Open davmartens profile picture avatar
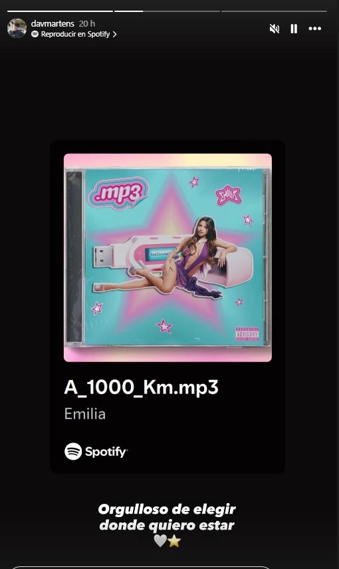 coord(17,29)
